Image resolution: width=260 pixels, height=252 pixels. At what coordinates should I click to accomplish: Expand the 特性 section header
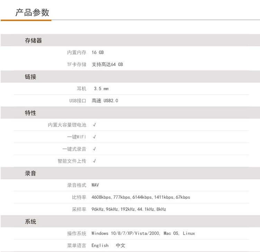pos(30,113)
